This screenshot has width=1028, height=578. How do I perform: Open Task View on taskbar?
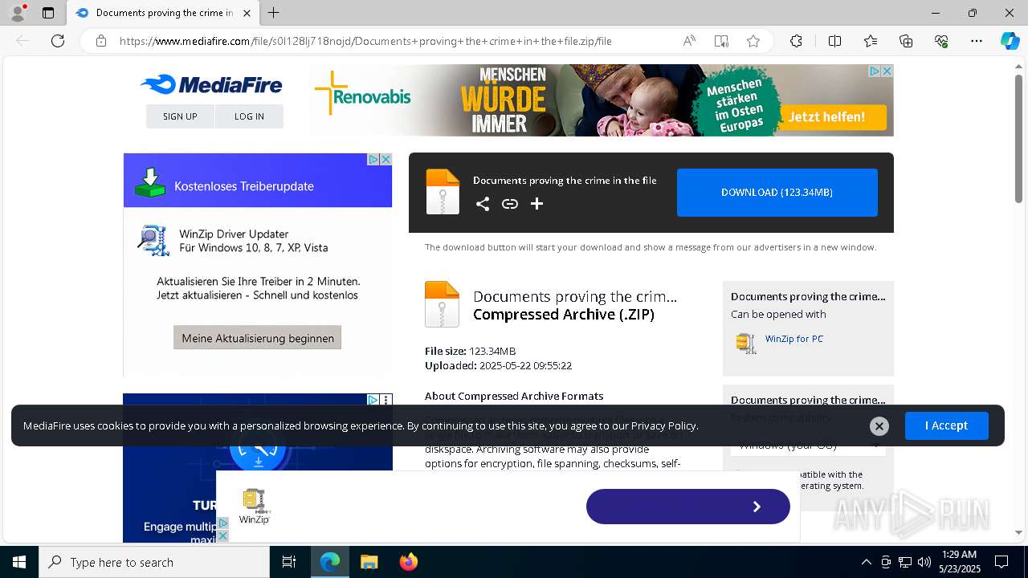tap(289, 562)
